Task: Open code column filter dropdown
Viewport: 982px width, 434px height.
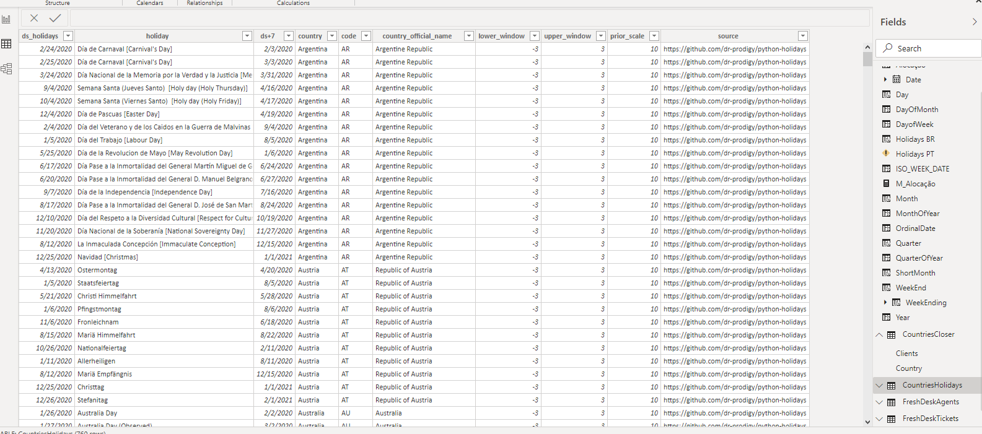Action: tap(366, 36)
